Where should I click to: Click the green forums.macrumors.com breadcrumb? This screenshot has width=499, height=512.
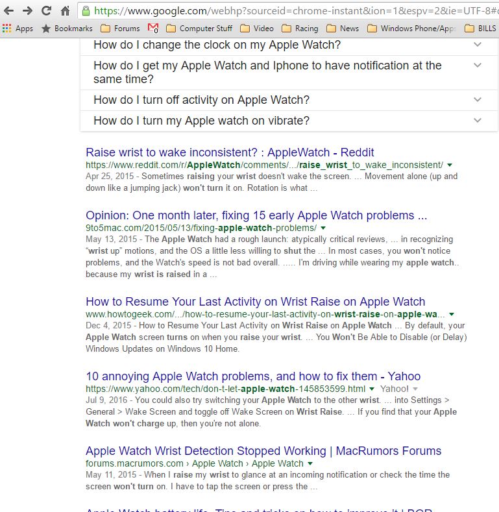pos(195,464)
